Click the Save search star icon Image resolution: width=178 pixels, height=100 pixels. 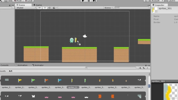point(147,68)
